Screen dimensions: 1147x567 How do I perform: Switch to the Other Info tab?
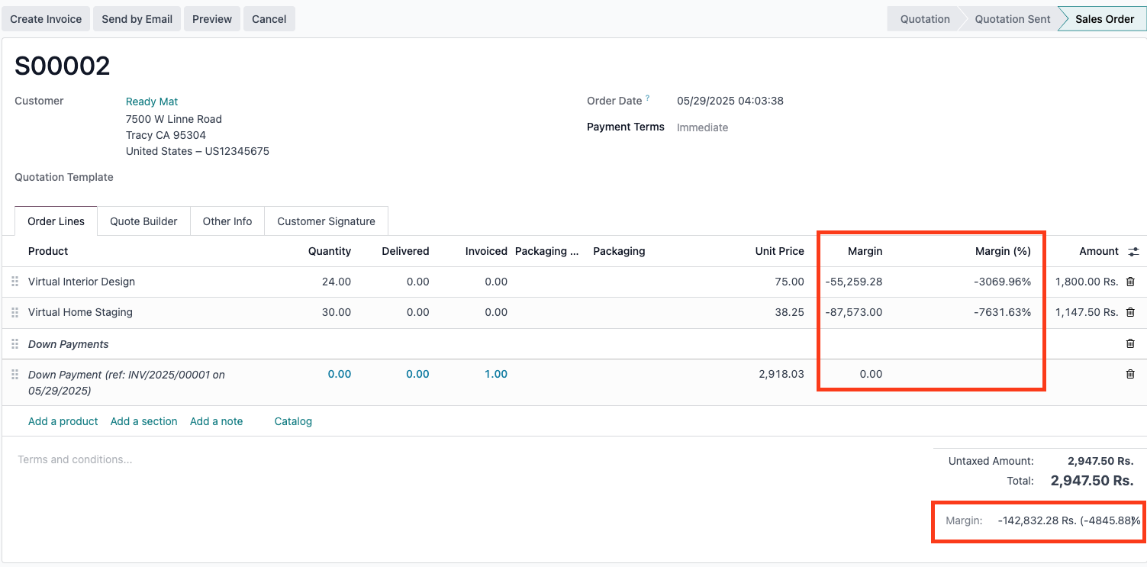227,221
